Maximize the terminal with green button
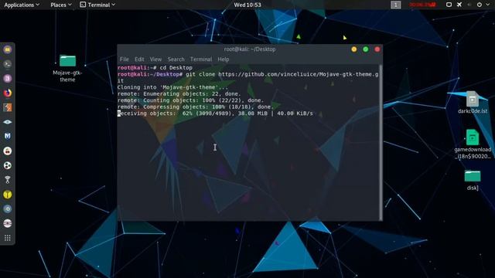The height and width of the screenshot is (278, 495). 366,49
